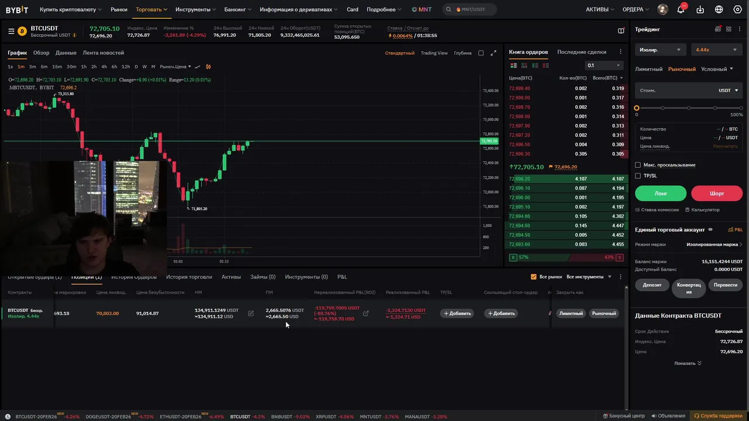The image size is (749, 421).
Task: Switch to the Лента новостей tab
Action: [x=103, y=53]
